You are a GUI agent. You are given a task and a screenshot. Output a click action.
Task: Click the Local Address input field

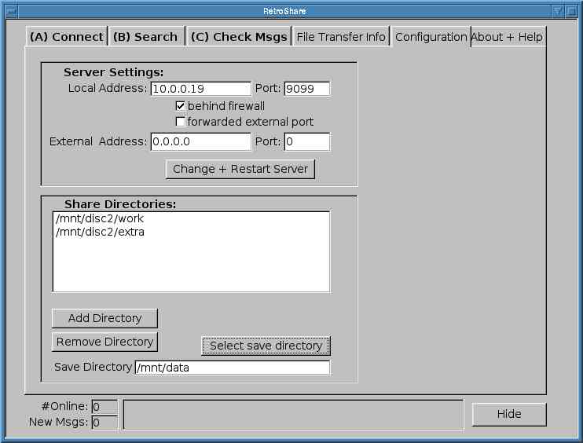[x=200, y=89]
